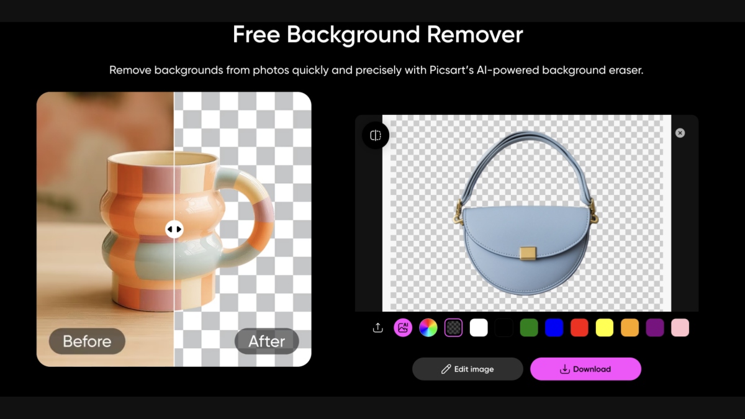Toggle the before/after compare view icon

[376, 135]
